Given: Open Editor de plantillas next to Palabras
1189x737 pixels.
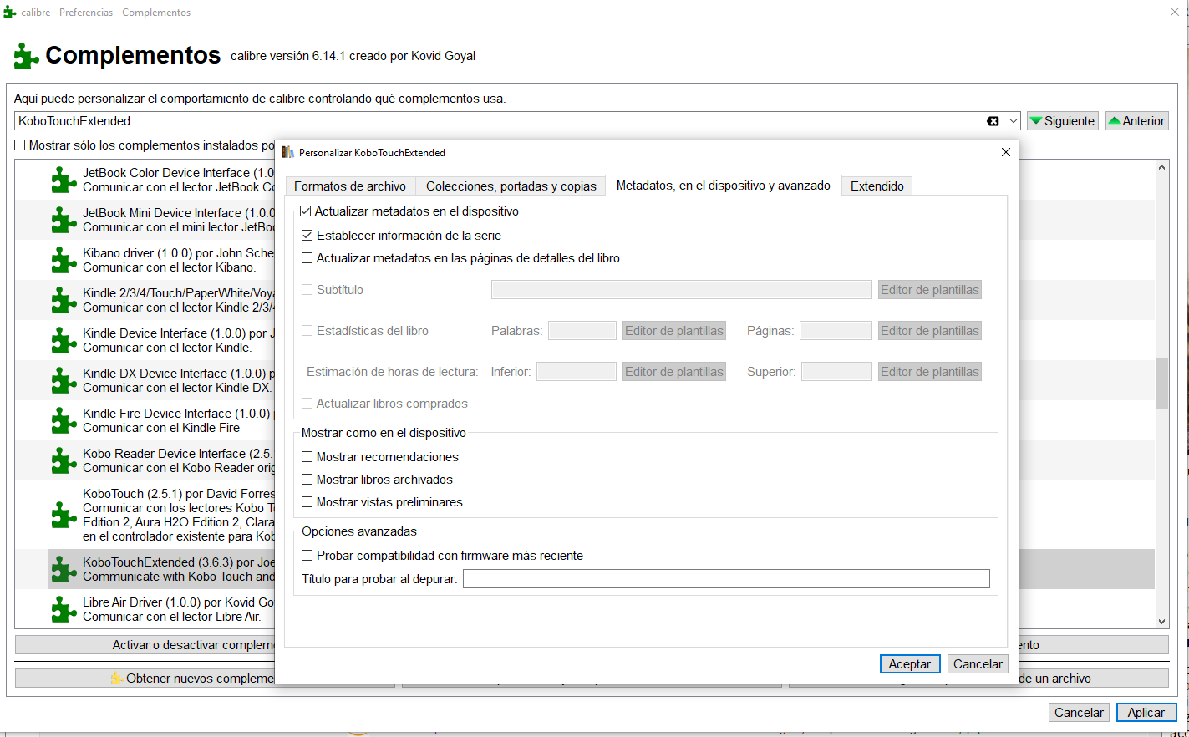Looking at the screenshot, I should (x=674, y=331).
